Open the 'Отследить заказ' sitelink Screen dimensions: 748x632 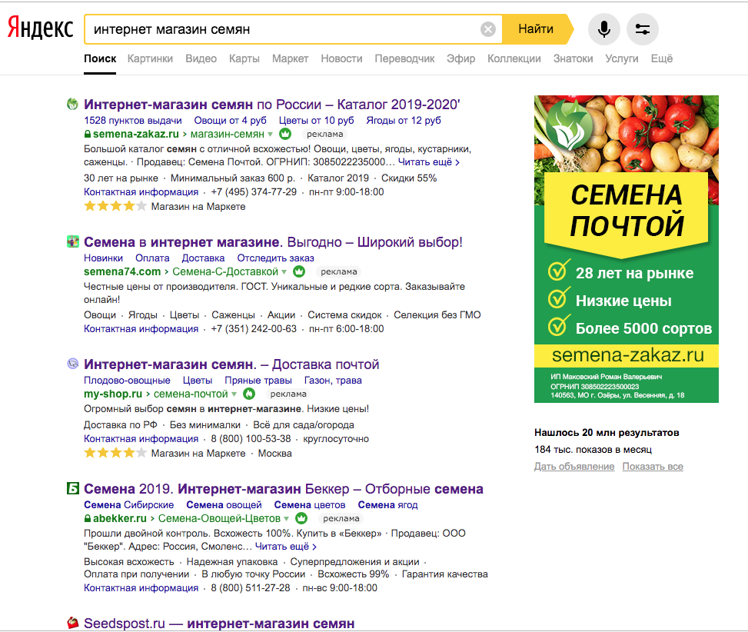tap(276, 258)
